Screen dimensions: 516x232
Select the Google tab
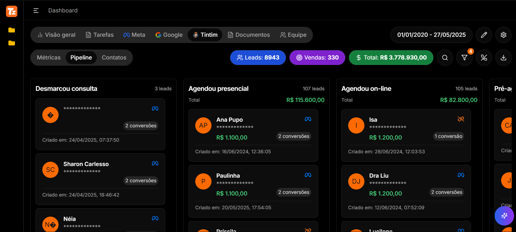click(169, 35)
